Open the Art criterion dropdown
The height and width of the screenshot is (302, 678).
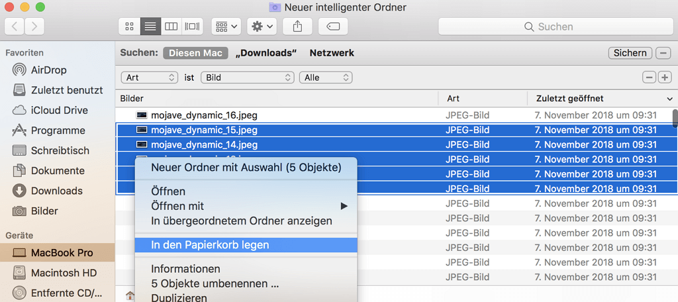click(150, 77)
